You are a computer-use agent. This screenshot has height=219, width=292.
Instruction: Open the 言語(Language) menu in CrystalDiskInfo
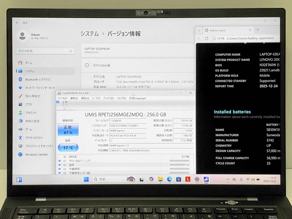[137, 98]
